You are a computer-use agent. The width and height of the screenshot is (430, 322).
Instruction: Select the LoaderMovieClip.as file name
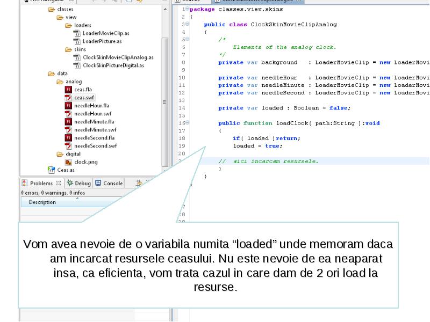(x=106, y=33)
